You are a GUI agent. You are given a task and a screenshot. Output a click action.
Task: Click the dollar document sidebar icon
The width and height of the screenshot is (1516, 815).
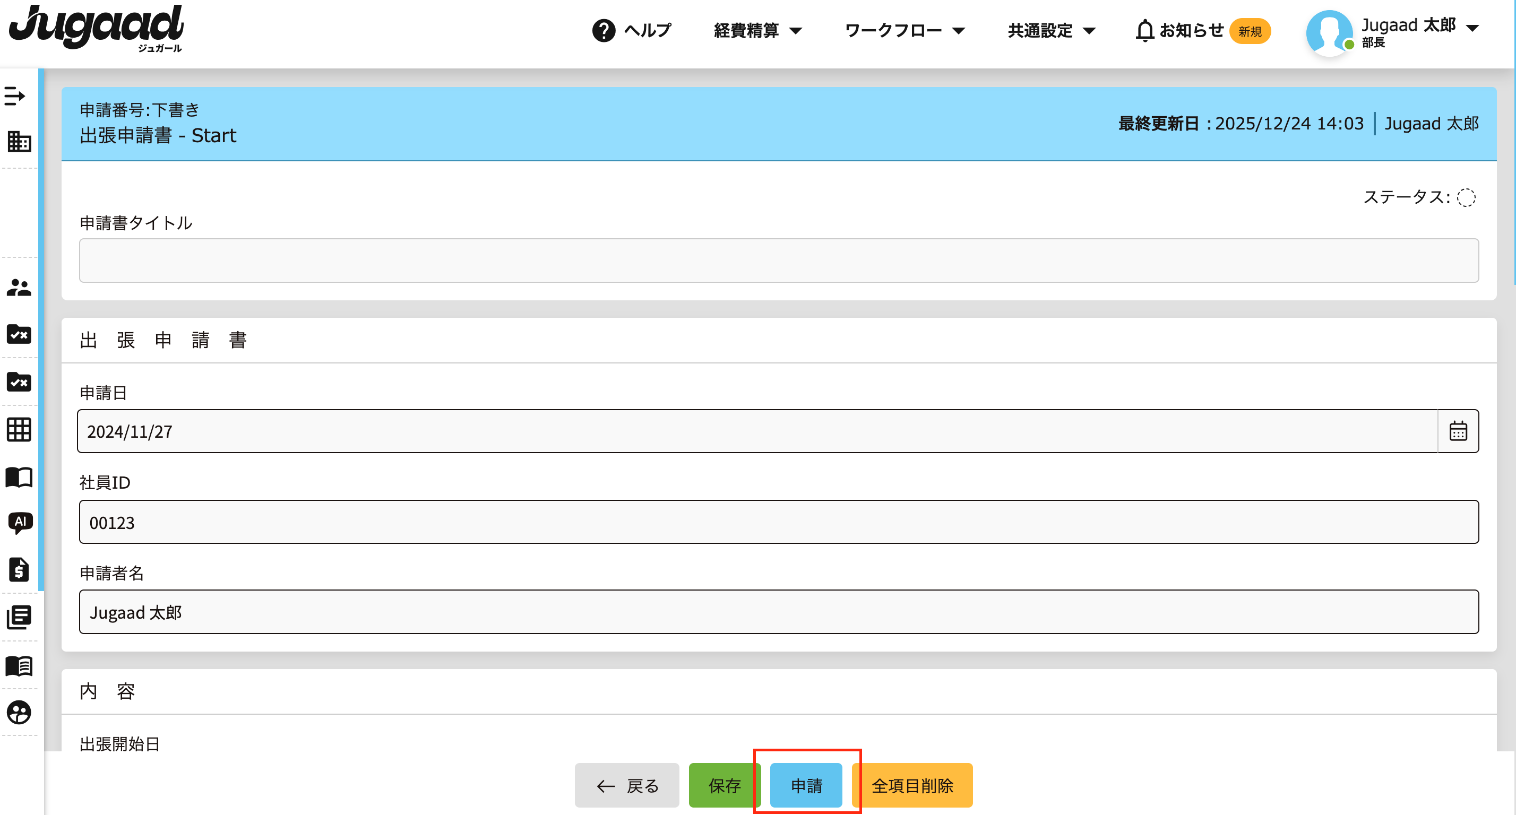pyautogui.click(x=19, y=569)
